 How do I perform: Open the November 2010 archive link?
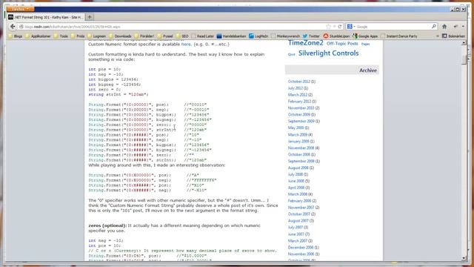[301, 108]
